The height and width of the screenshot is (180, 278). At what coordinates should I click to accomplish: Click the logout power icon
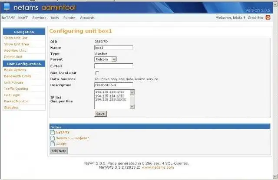[x=268, y=17]
